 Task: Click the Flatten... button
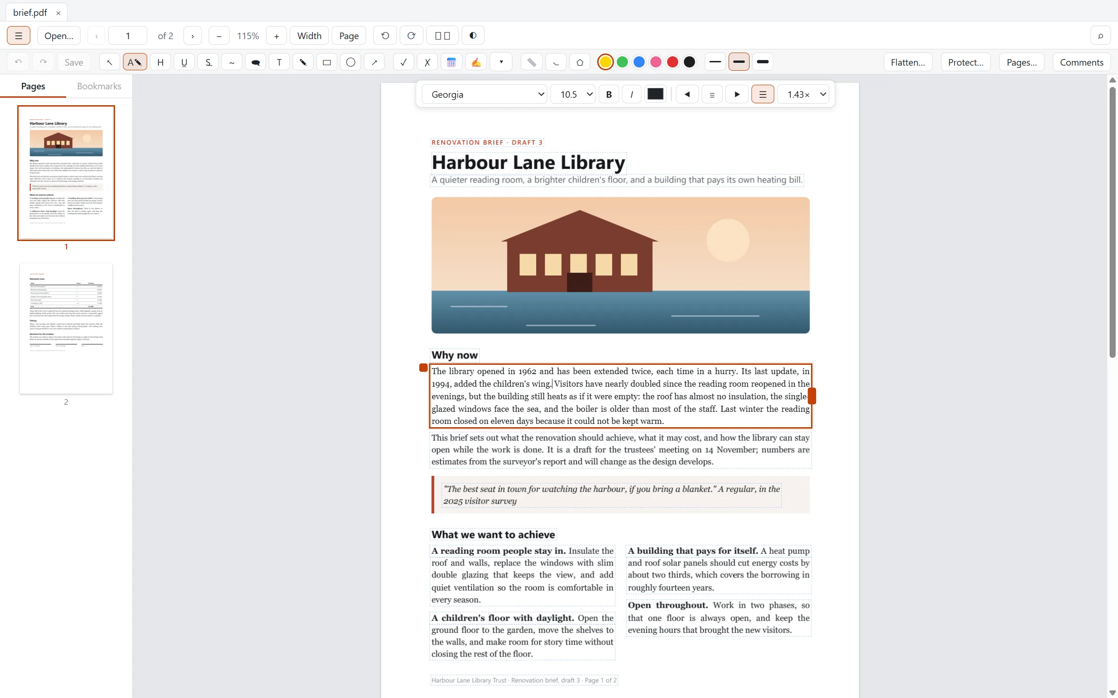click(x=908, y=62)
